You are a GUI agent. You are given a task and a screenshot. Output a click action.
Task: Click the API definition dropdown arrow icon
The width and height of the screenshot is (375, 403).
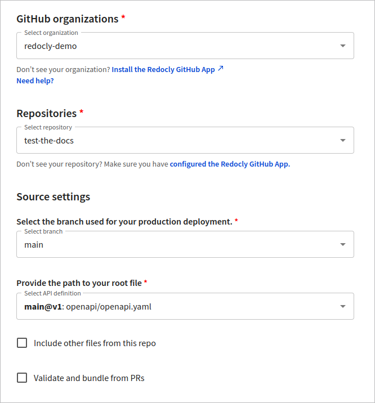(x=342, y=306)
